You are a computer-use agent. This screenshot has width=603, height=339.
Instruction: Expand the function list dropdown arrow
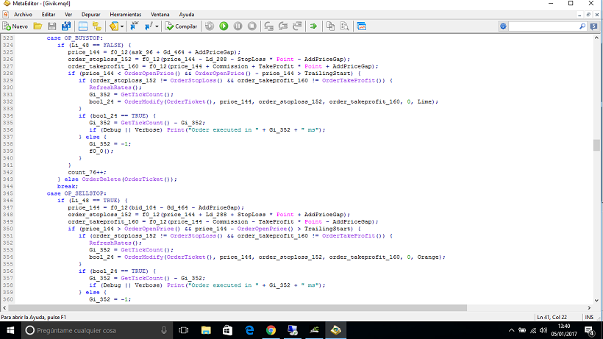coord(157,26)
